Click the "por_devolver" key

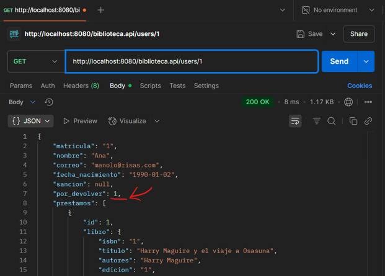coord(79,194)
